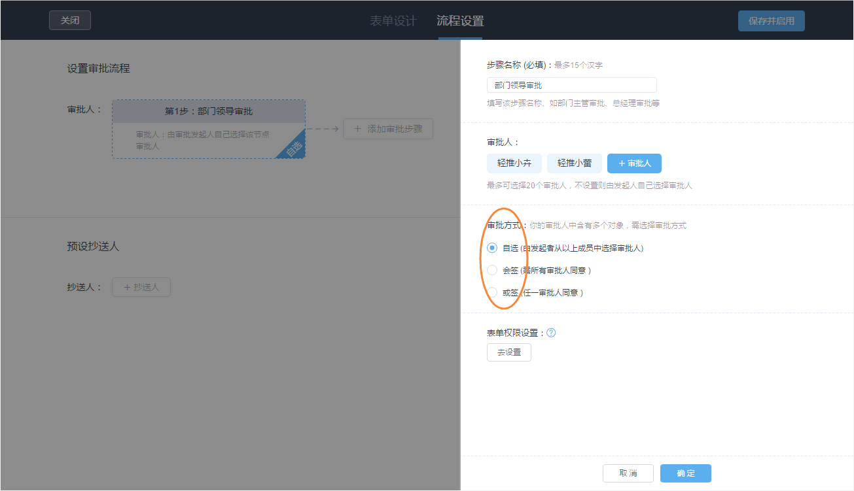The height and width of the screenshot is (491, 854).
Task: Switch to the 表单设计 tab
Action: click(x=393, y=20)
